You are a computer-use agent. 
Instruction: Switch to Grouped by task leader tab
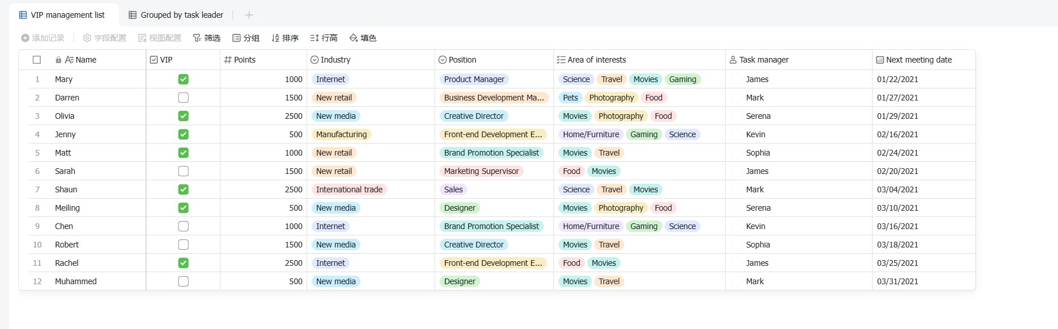tap(176, 15)
